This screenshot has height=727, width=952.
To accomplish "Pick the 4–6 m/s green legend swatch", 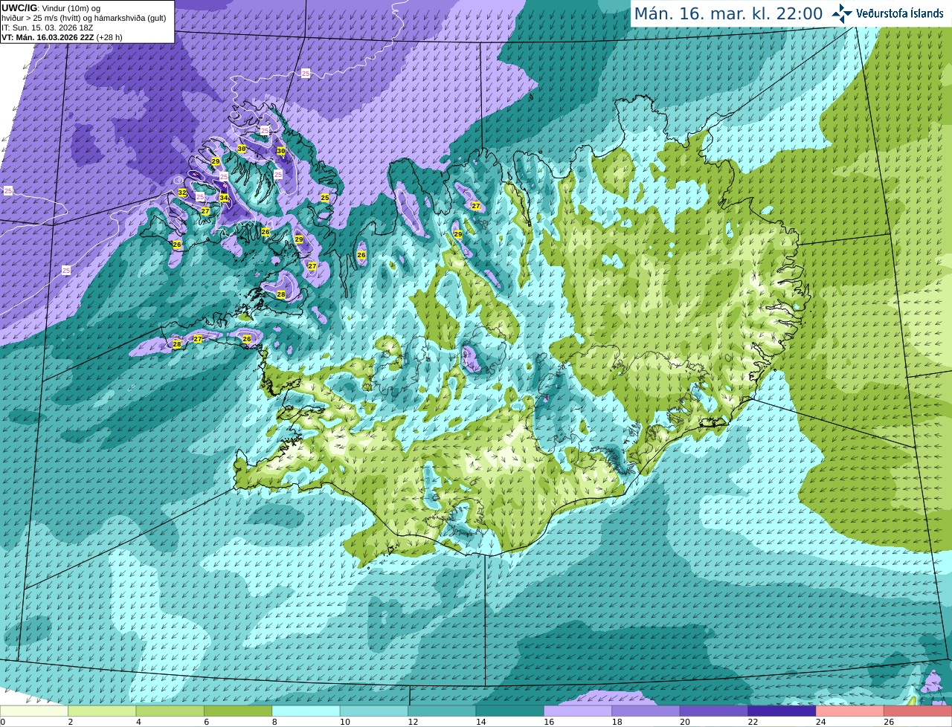I will (x=170, y=711).
